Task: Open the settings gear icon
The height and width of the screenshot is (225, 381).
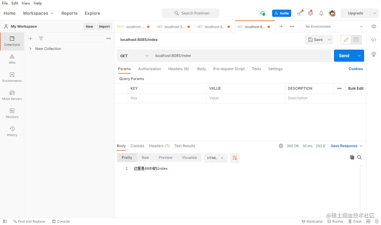Action: pos(310,13)
